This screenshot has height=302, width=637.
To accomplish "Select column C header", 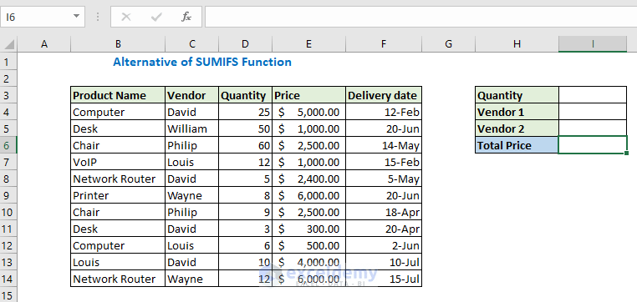I will 191,43.
